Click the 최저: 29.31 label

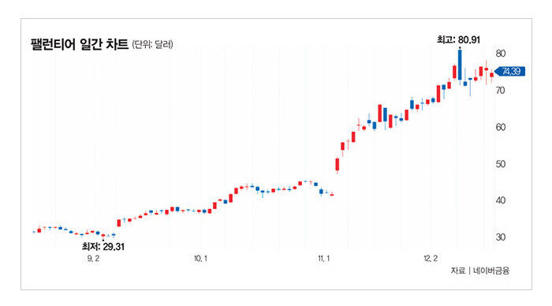(103, 247)
